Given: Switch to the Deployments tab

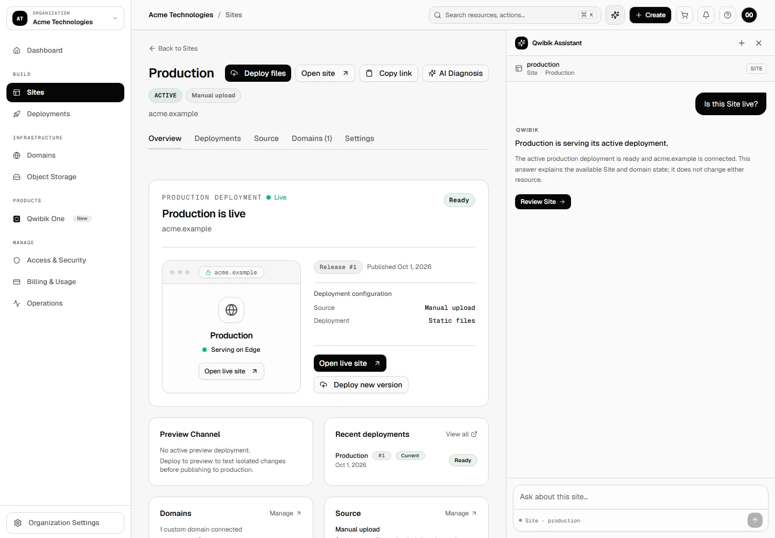Looking at the screenshot, I should (x=217, y=138).
